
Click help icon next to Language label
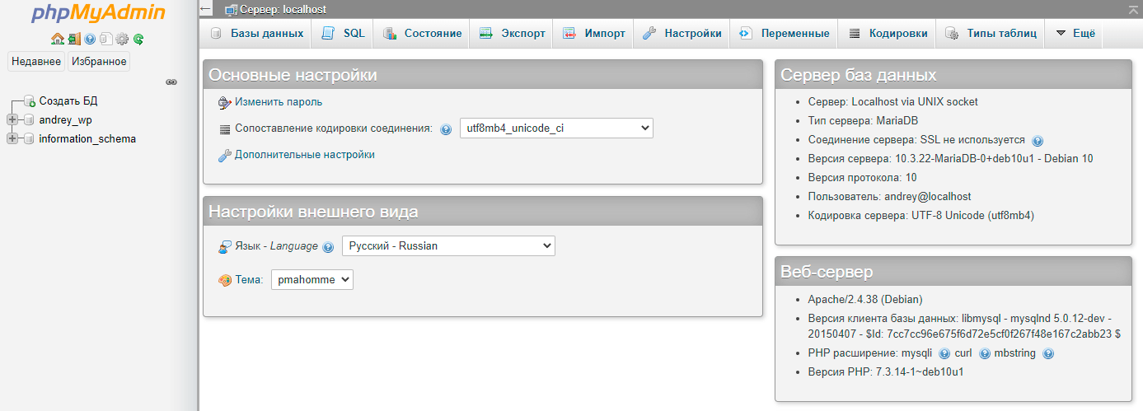point(328,246)
